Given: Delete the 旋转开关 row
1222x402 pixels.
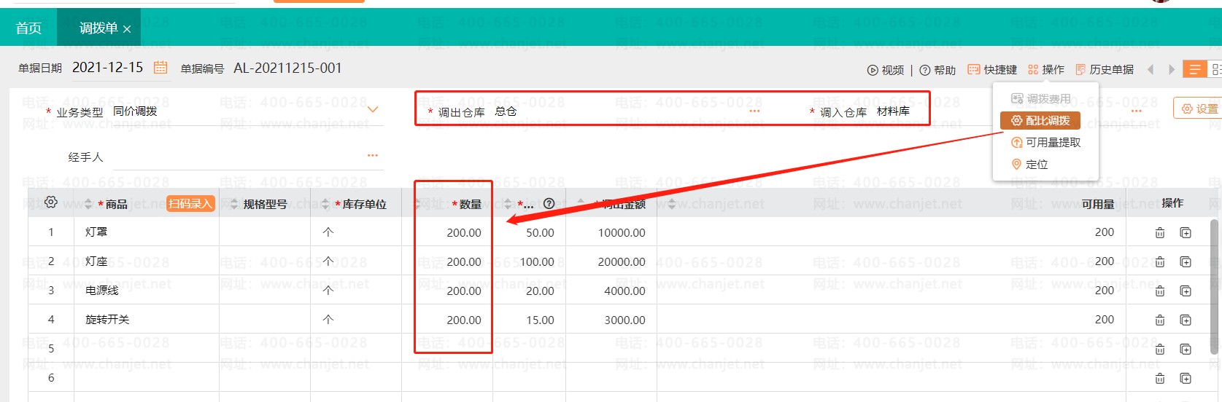Looking at the screenshot, I should click(x=1160, y=320).
